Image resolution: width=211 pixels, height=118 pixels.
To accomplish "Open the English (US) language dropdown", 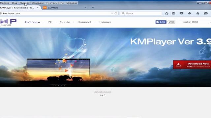I will click(x=195, y=22).
